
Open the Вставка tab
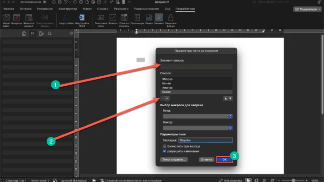tap(26, 9)
